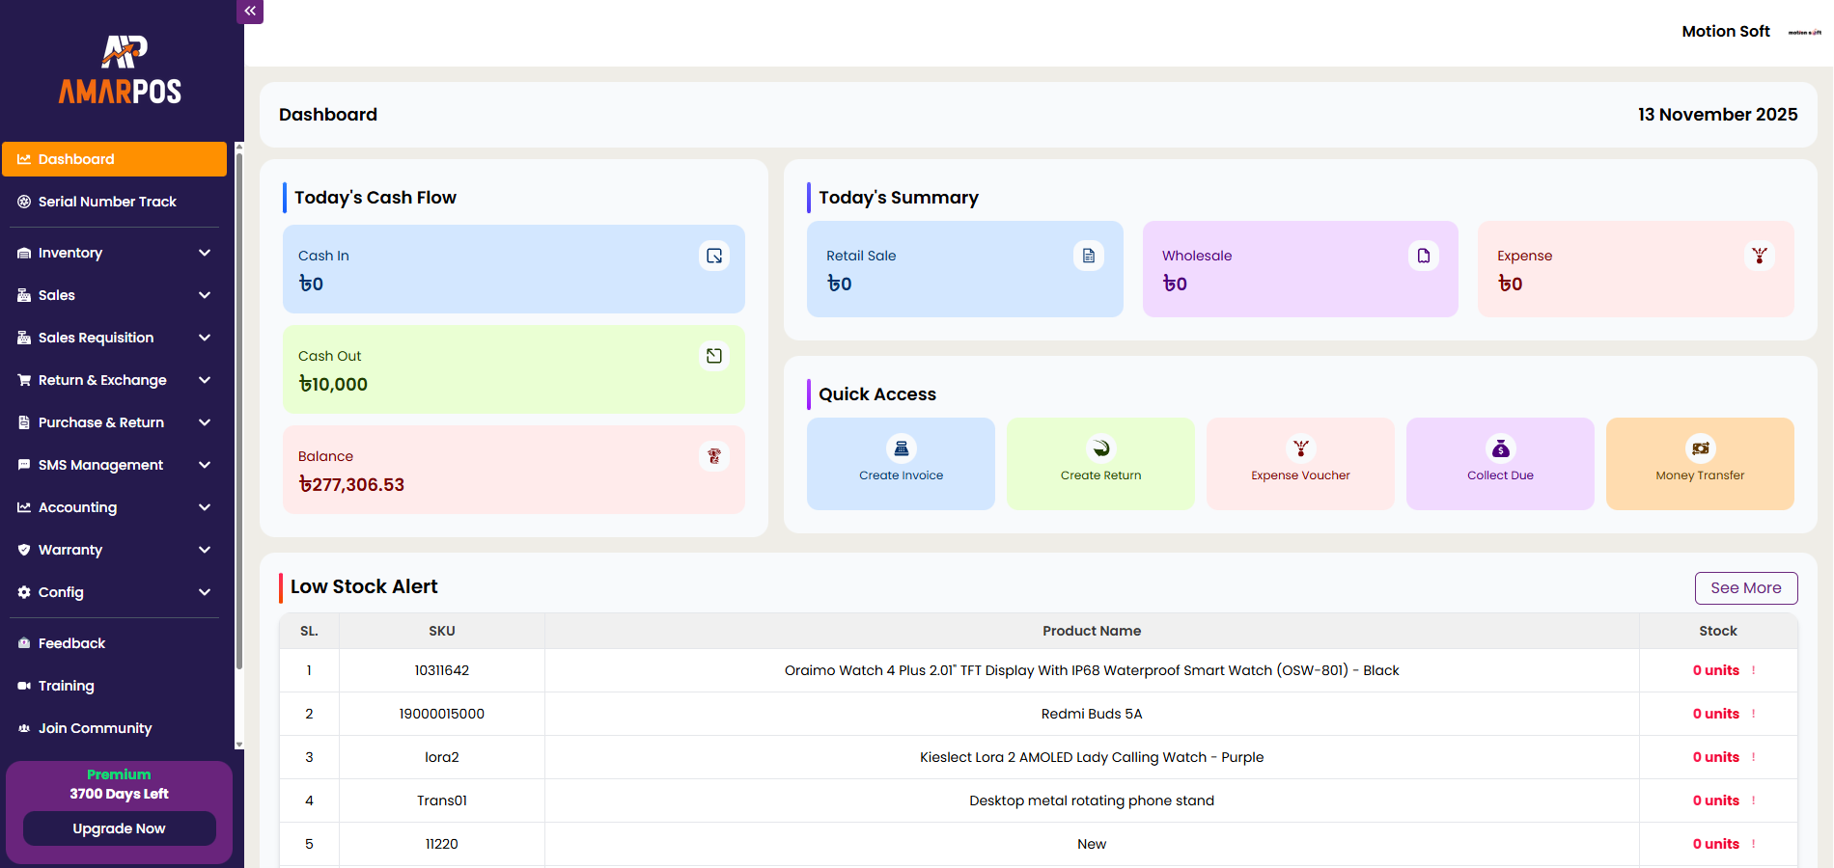Viewport: 1834px width, 868px height.
Task: Open the Money Transfer quick access
Action: 1699,463
